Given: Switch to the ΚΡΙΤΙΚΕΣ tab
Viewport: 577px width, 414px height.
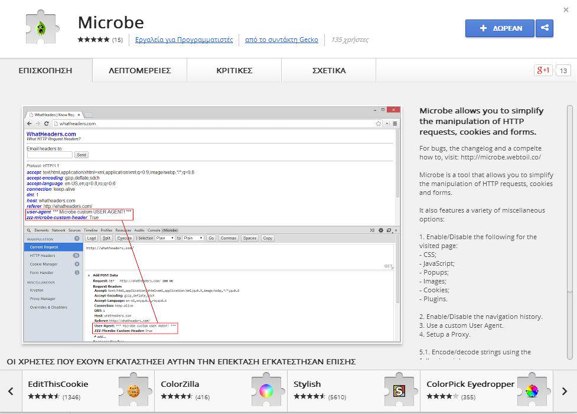Looking at the screenshot, I should (234, 70).
